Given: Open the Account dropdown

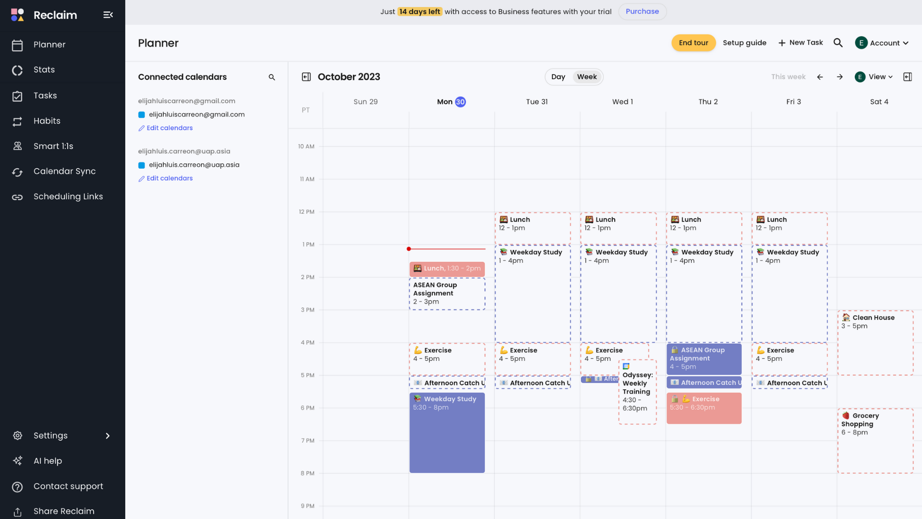Looking at the screenshot, I should 882,43.
